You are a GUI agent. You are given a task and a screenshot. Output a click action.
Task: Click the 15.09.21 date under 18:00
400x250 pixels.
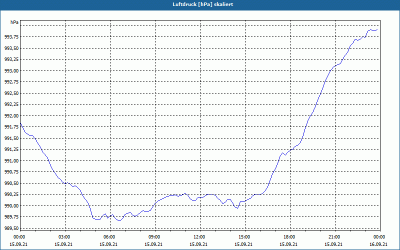(288, 244)
